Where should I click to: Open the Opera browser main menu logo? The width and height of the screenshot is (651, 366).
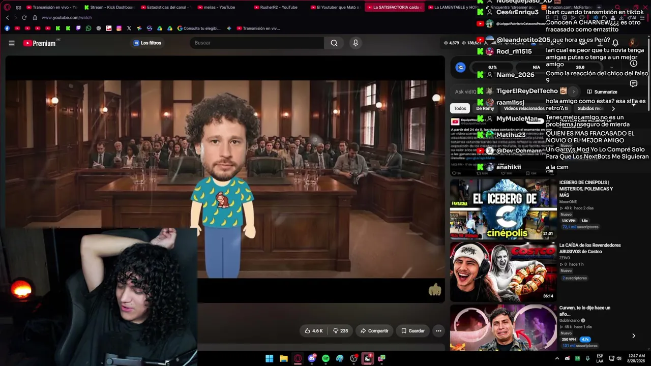click(x=7, y=7)
